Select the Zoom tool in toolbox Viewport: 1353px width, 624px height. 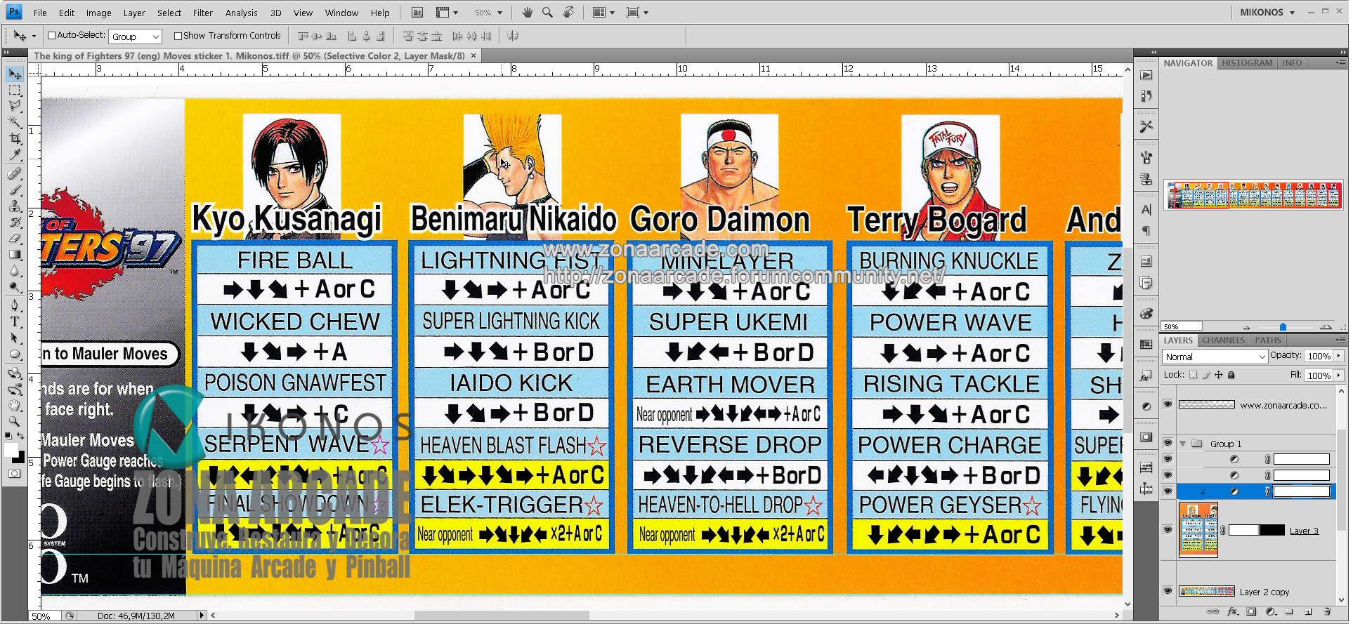(15, 421)
